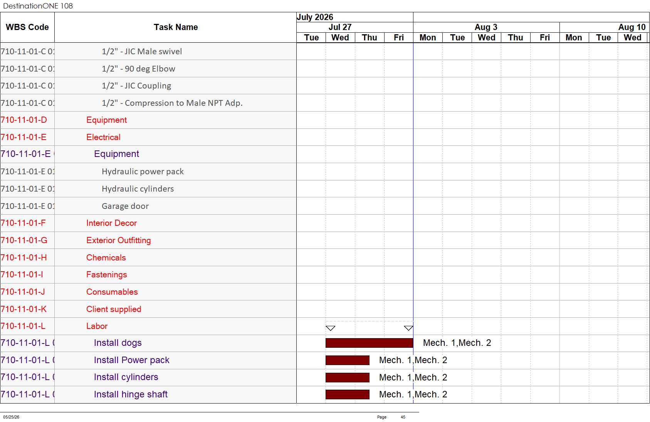650x422 pixels.
Task: Click the Aug 3 week header
Action: pyautogui.click(x=486, y=27)
